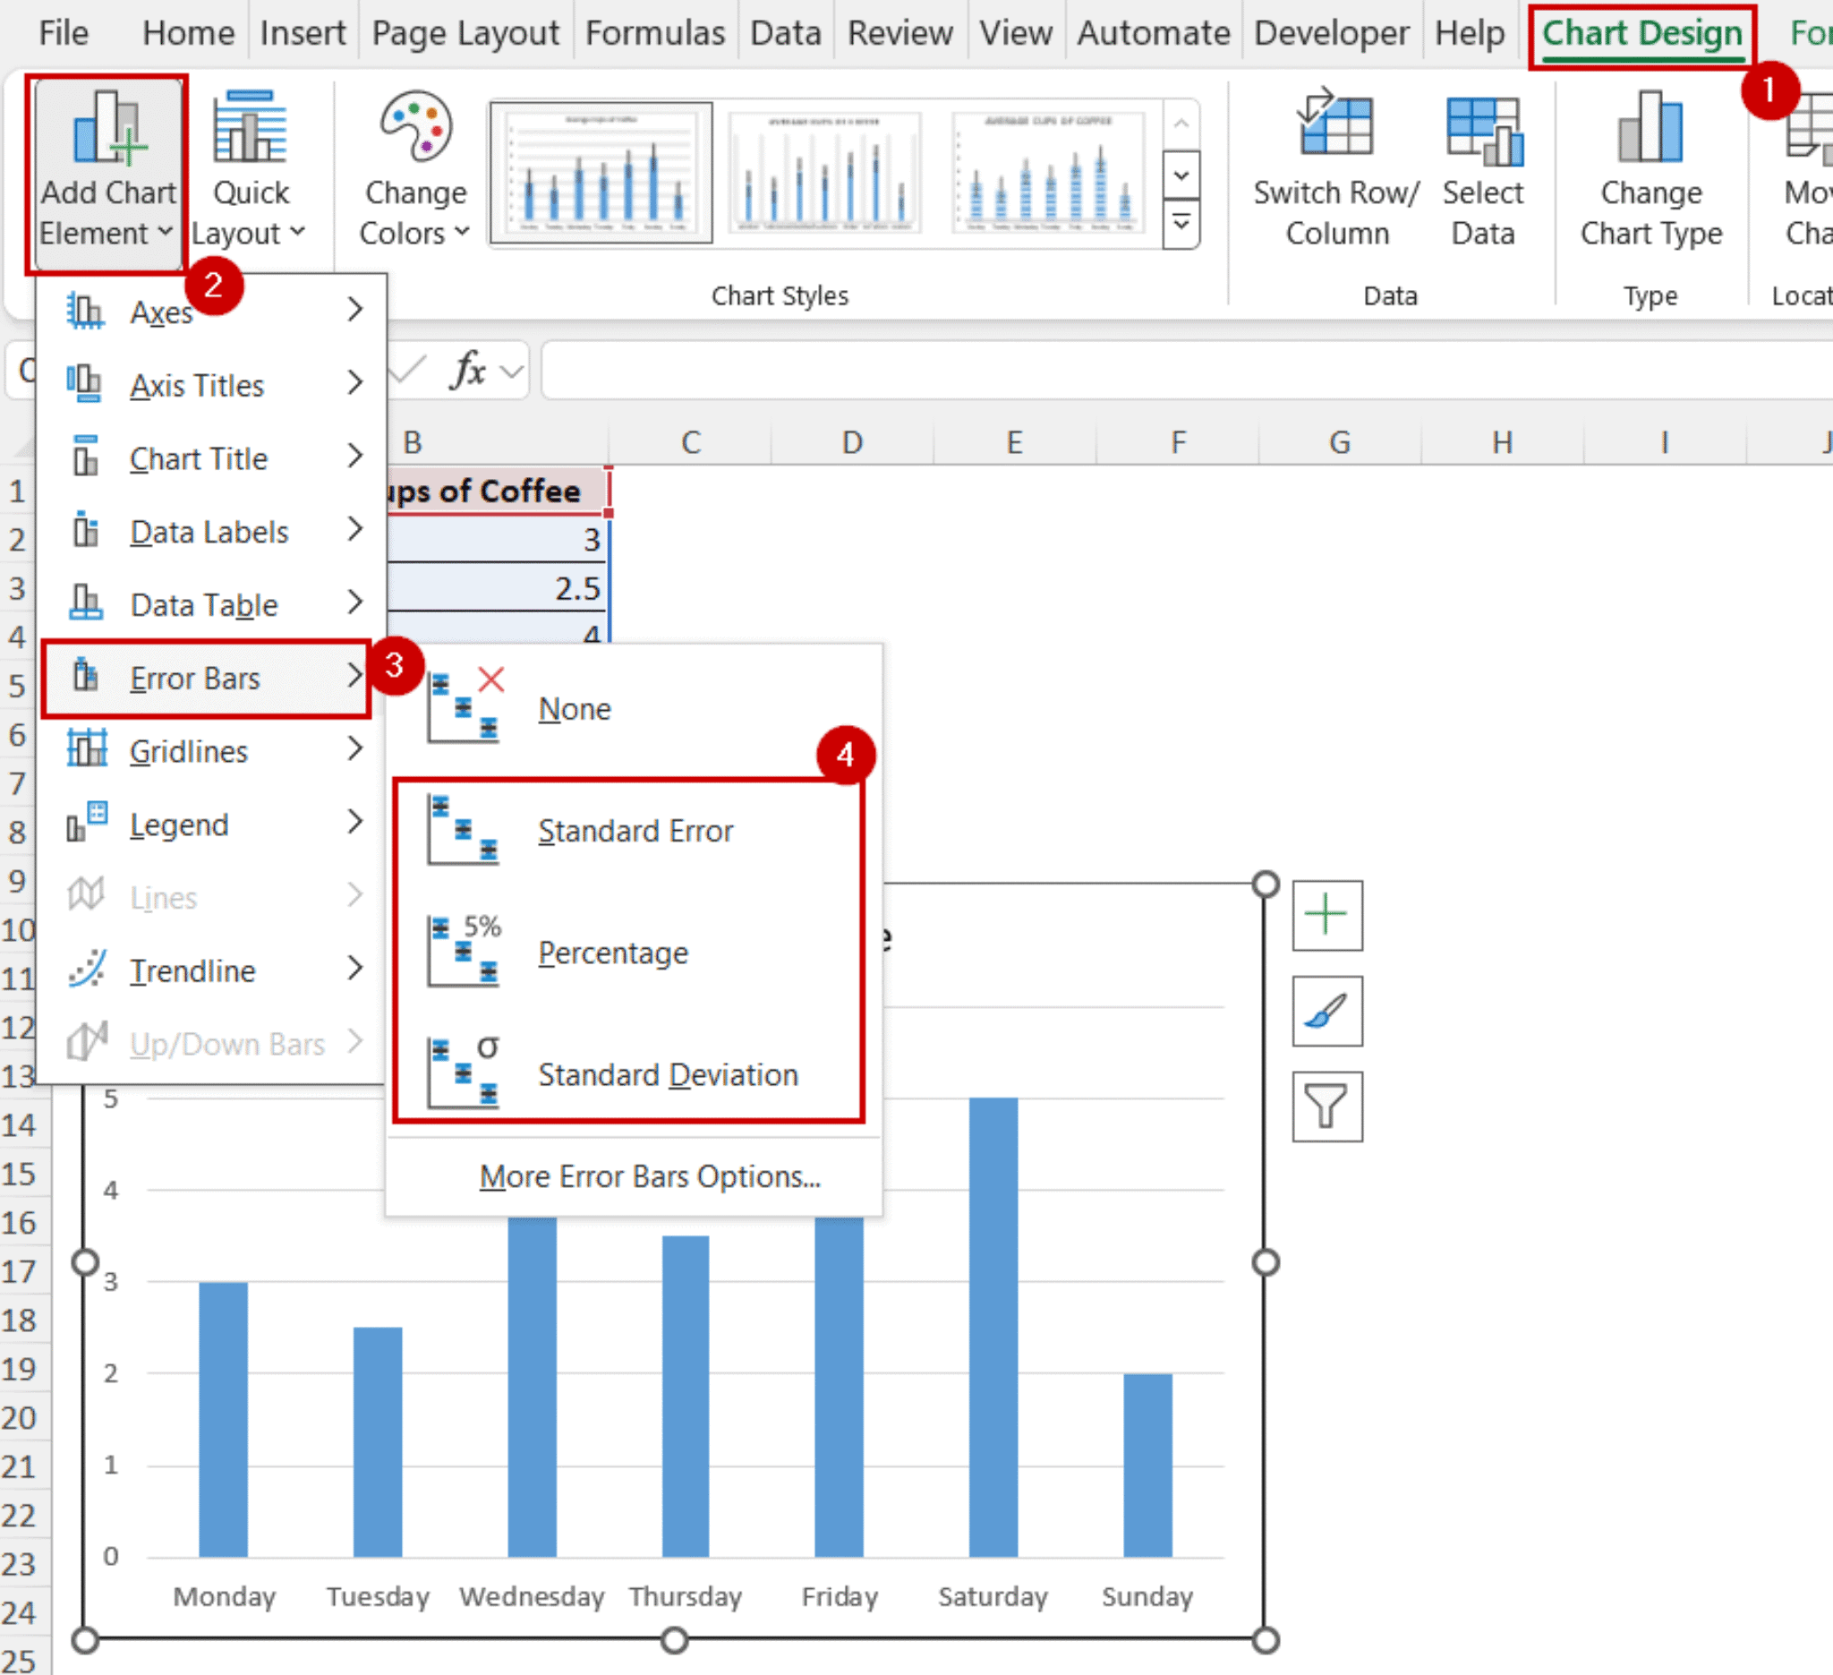This screenshot has height=1675, width=1833.
Task: Expand the Axes submenu
Action: pyautogui.click(x=161, y=312)
